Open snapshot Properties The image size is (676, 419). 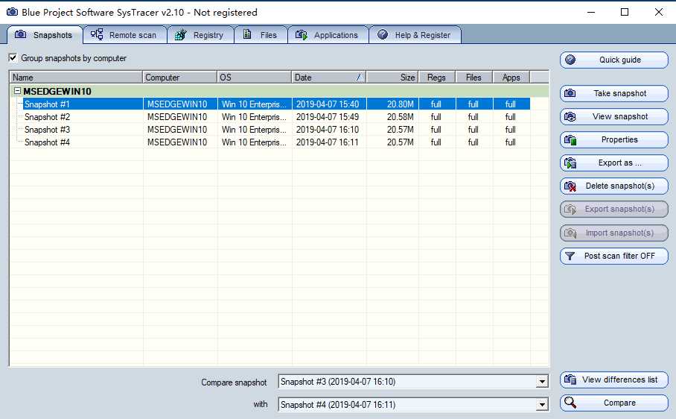click(x=614, y=140)
